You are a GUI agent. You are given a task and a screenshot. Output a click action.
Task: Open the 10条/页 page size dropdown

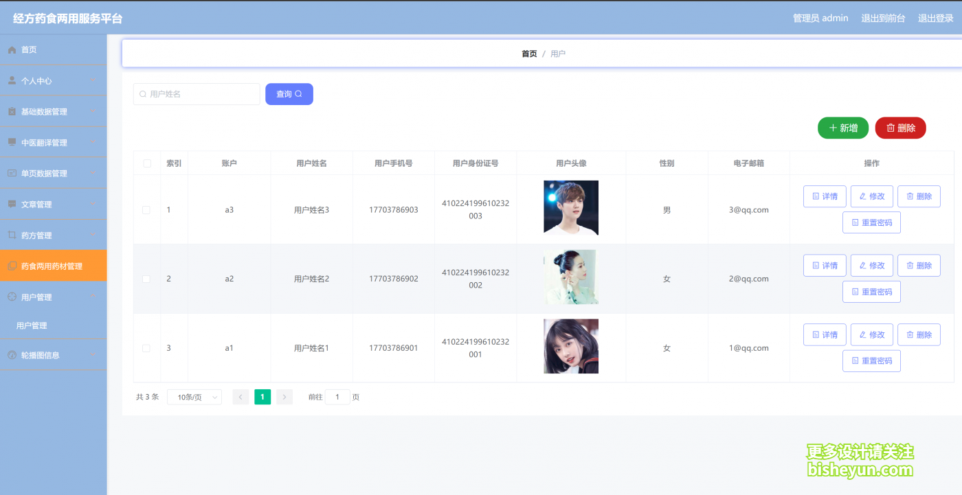pyautogui.click(x=194, y=397)
